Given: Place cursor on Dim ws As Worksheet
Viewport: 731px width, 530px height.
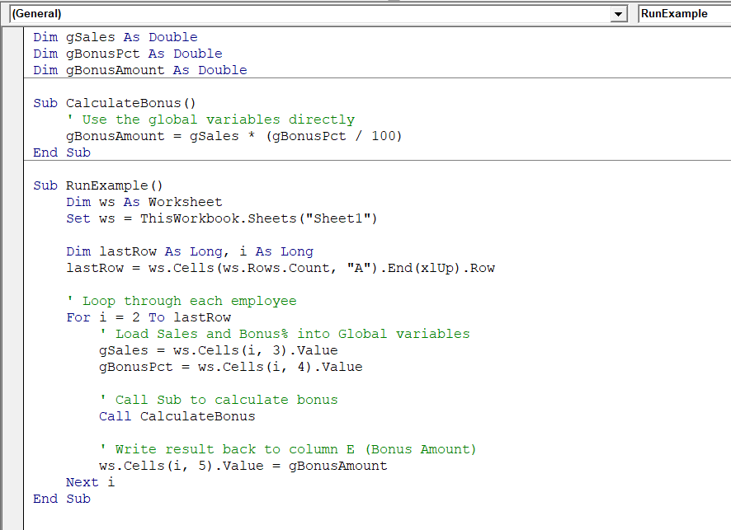Looking at the screenshot, I should 144,202.
